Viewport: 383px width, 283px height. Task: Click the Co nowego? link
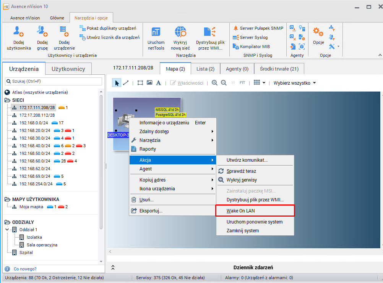tap(25, 269)
